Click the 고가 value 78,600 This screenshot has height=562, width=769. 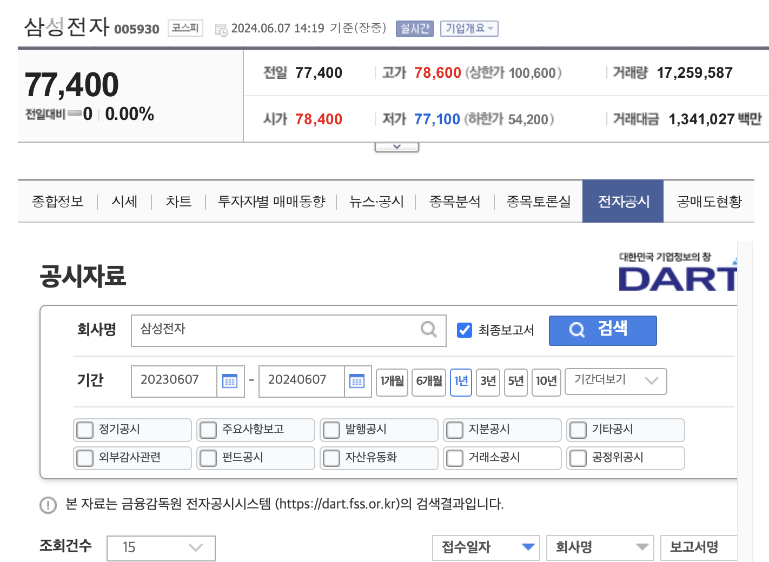(437, 73)
